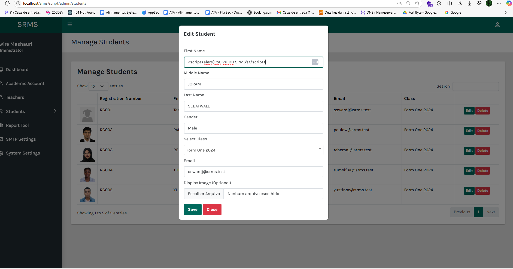Open the Copilot icon in browser corner
This screenshot has width=513, height=269.
pyautogui.click(x=509, y=3)
